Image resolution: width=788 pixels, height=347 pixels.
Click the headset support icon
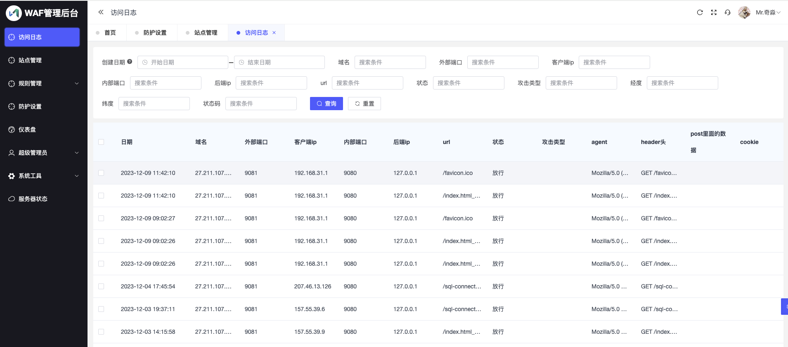click(727, 12)
